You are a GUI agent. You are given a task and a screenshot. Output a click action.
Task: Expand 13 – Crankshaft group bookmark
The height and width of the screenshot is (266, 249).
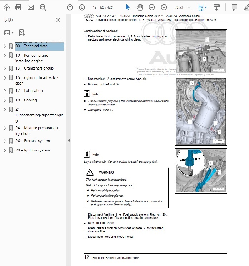pos(5,68)
